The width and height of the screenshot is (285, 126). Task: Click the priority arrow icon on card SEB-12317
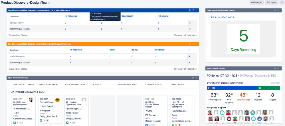(70, 123)
